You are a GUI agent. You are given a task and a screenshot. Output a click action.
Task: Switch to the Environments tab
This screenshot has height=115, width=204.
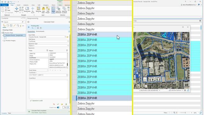(x=40, y=31)
